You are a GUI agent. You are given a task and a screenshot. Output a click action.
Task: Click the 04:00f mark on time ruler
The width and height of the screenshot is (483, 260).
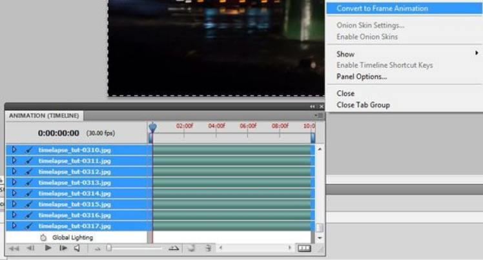point(216,126)
